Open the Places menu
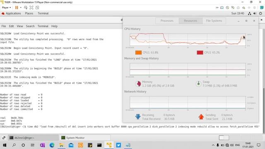Image resolution: width=265 pixels, height=149 pixels. (29, 13)
